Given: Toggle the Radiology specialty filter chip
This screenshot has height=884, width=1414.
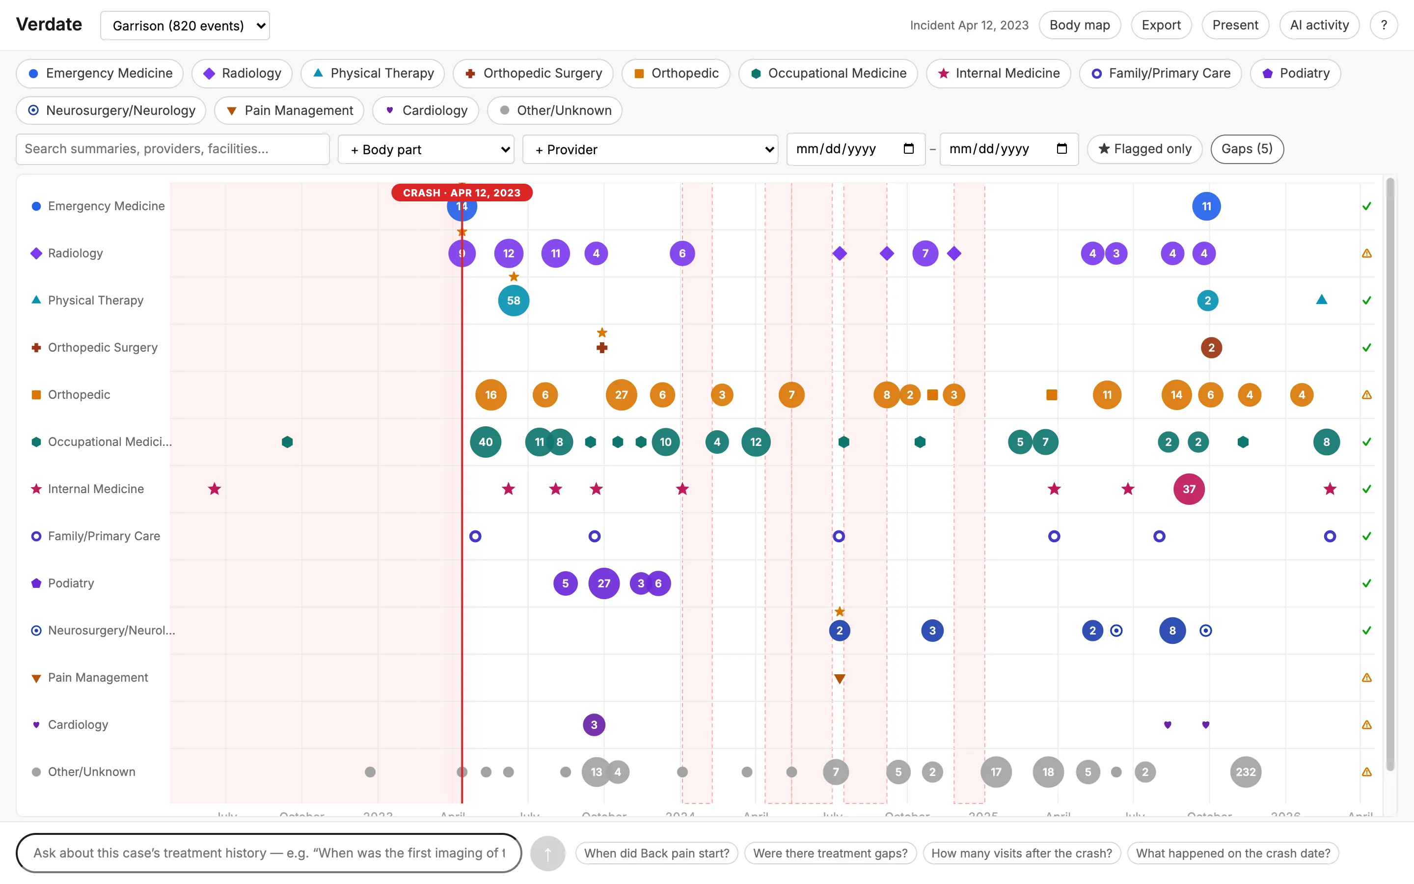Looking at the screenshot, I should (x=242, y=74).
